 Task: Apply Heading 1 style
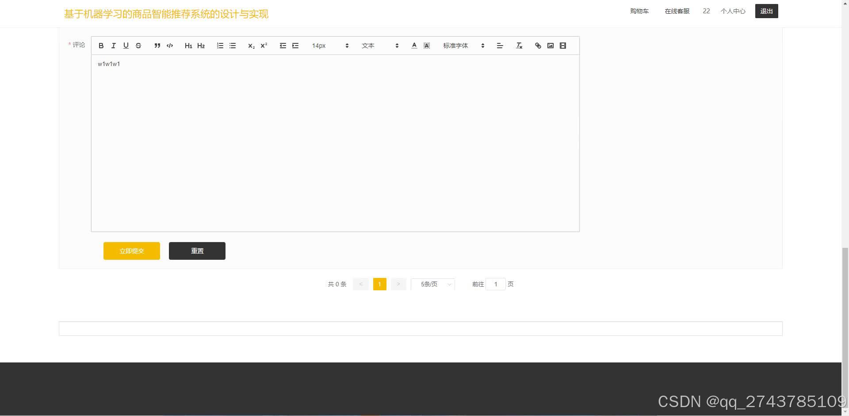click(188, 46)
